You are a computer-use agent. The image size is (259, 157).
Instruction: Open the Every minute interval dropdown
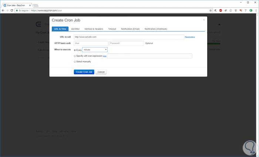click(x=95, y=50)
